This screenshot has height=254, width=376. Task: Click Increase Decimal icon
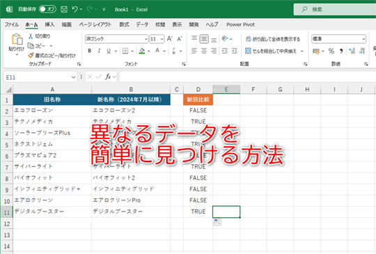[x=352, y=51]
